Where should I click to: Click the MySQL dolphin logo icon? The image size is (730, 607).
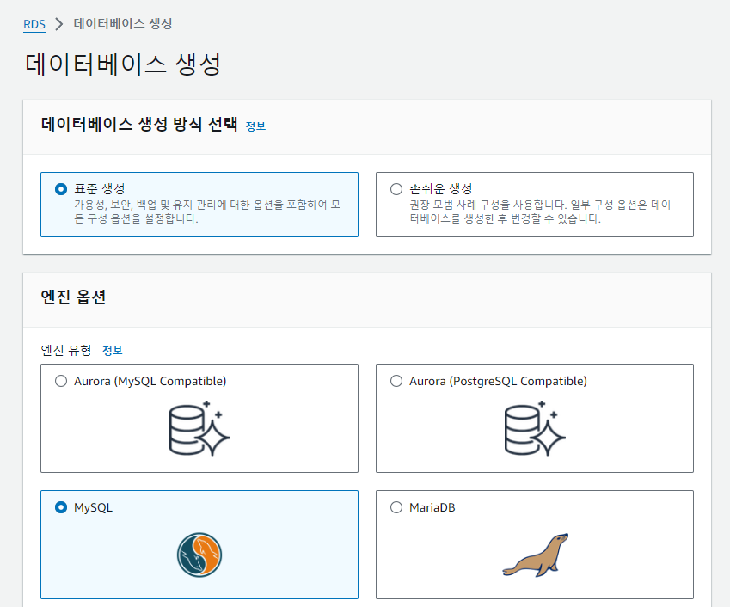pos(199,555)
